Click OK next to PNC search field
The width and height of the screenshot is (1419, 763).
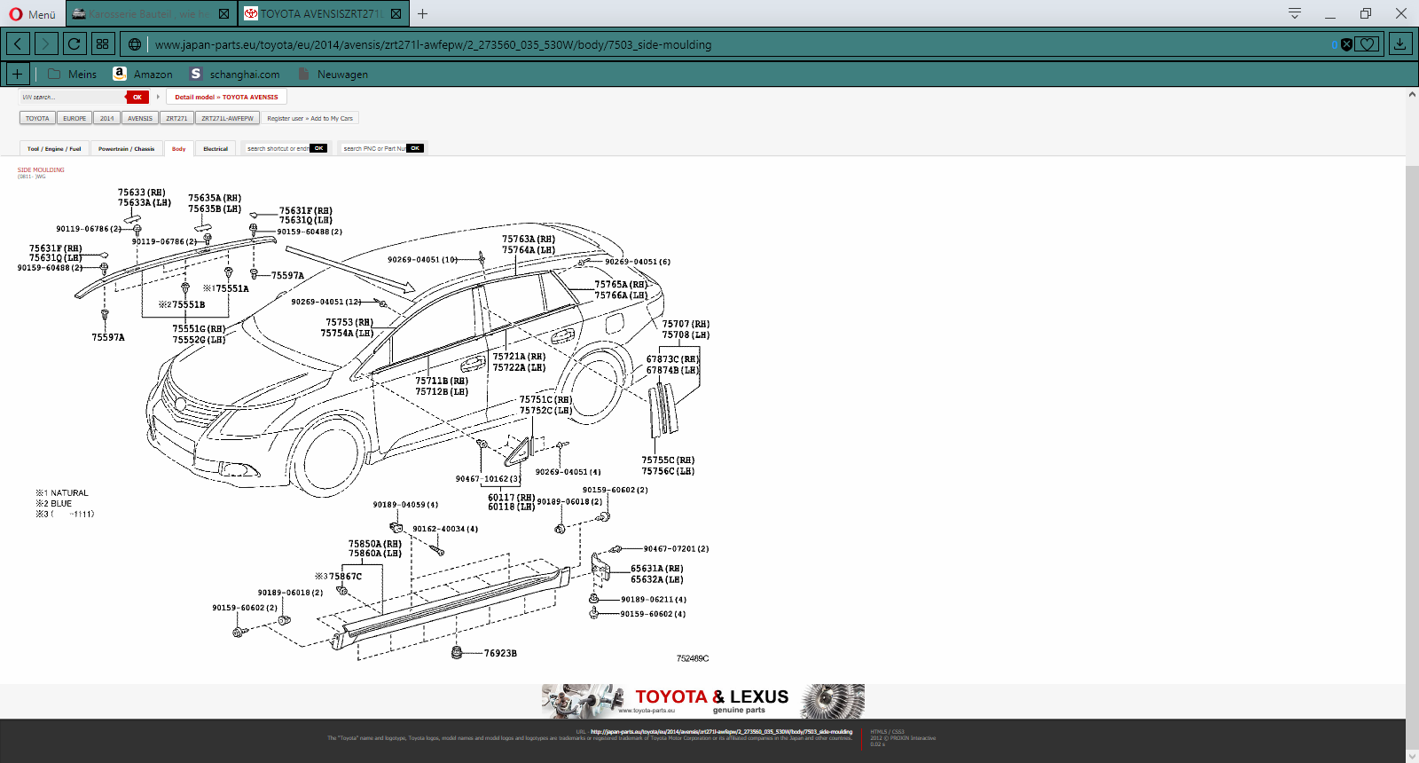coord(415,148)
